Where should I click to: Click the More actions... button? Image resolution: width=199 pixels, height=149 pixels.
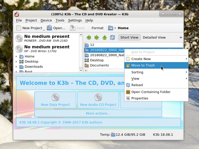[98, 113]
